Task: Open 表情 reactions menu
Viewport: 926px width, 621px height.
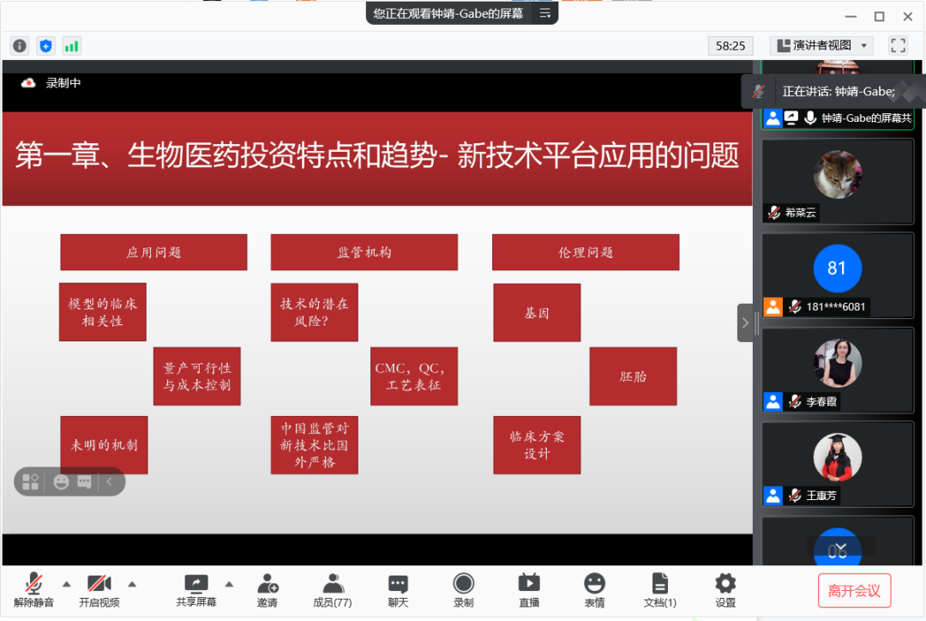Action: pyautogui.click(x=595, y=589)
